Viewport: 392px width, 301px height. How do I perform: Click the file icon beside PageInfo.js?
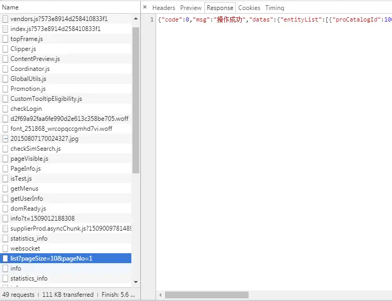click(5, 169)
